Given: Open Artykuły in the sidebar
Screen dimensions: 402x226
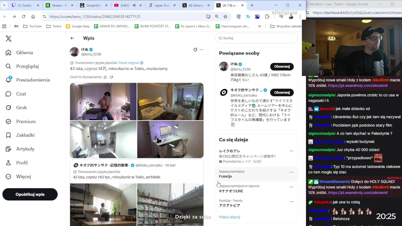Looking at the screenshot, I should (20, 149).
